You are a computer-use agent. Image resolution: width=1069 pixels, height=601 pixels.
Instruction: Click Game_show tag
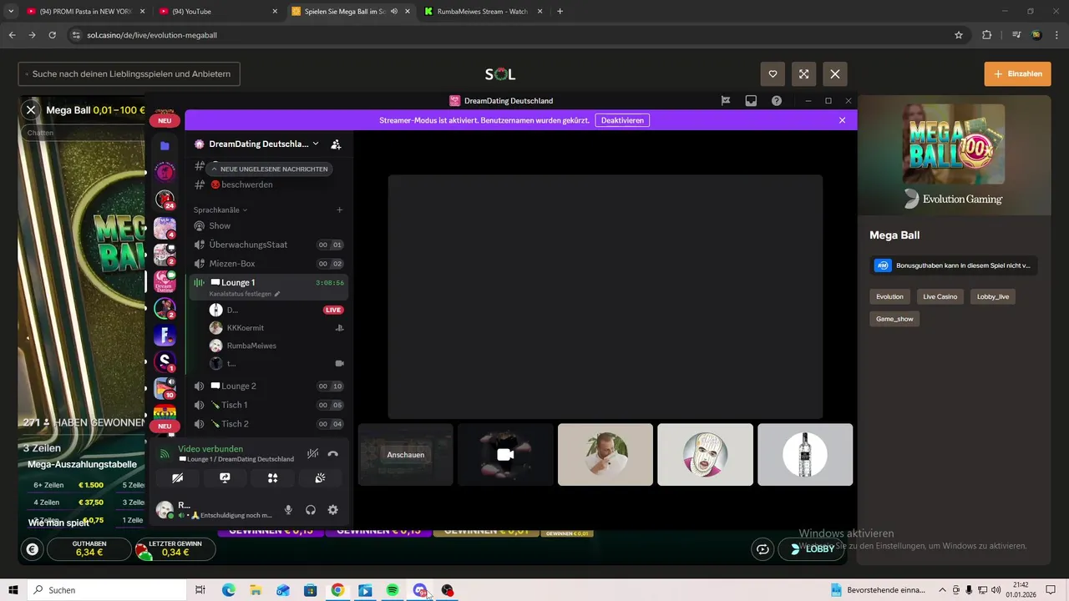coord(894,319)
